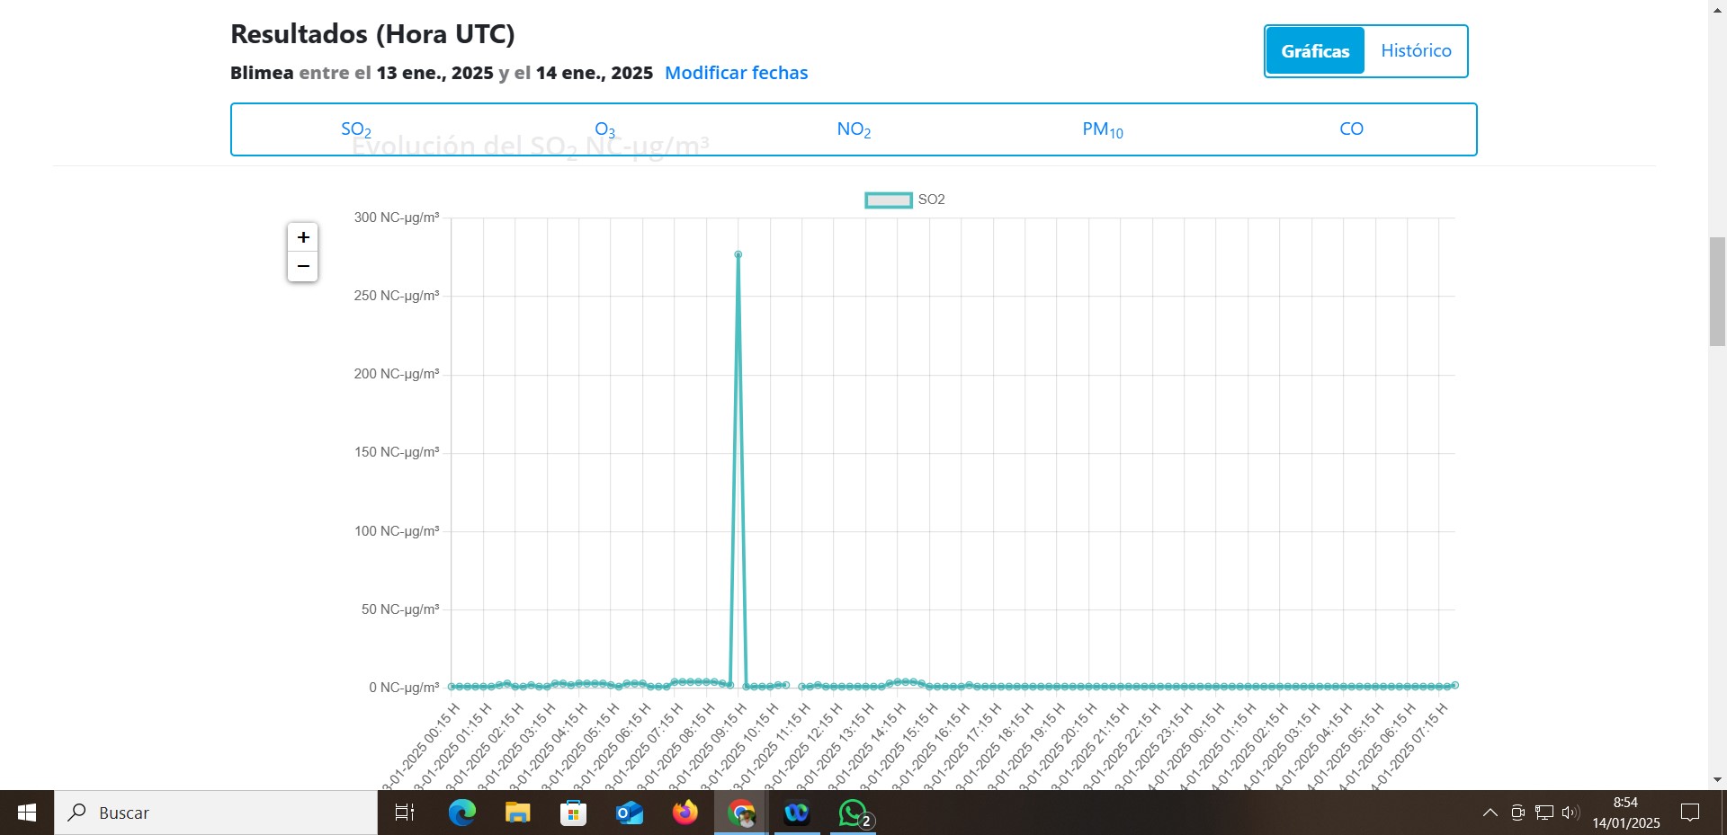Image resolution: width=1727 pixels, height=835 pixels.
Task: Zoom out the chart with minus button
Action: pos(303,267)
